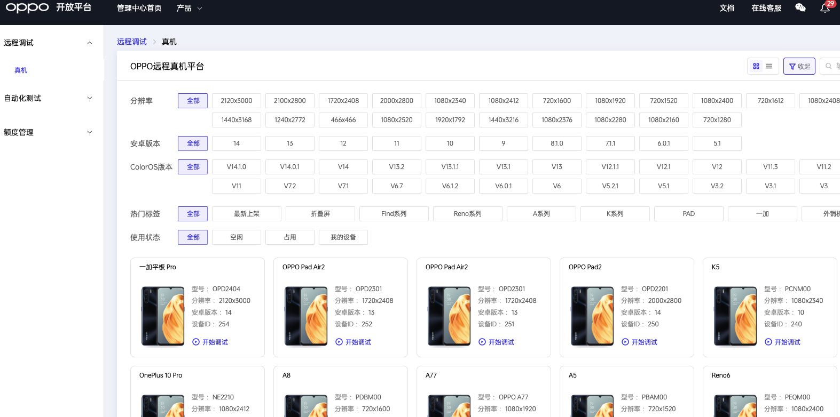Select PAD hot tag
The width and height of the screenshot is (840, 417).
pyautogui.click(x=689, y=214)
